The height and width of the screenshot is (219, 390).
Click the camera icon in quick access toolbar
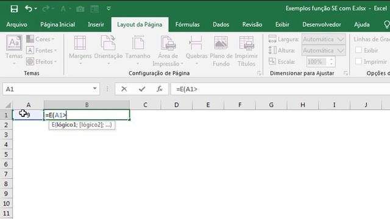(x=80, y=9)
